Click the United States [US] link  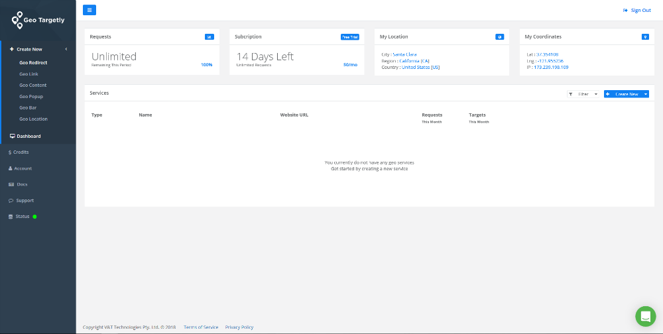(421, 67)
